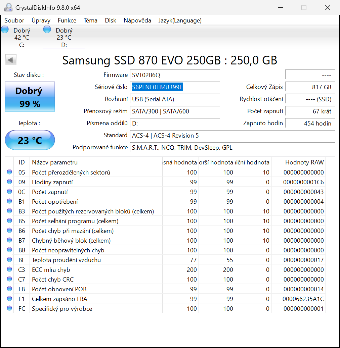Click the status dot beside ECC míra chyb
The image size is (340, 348).
10,269
